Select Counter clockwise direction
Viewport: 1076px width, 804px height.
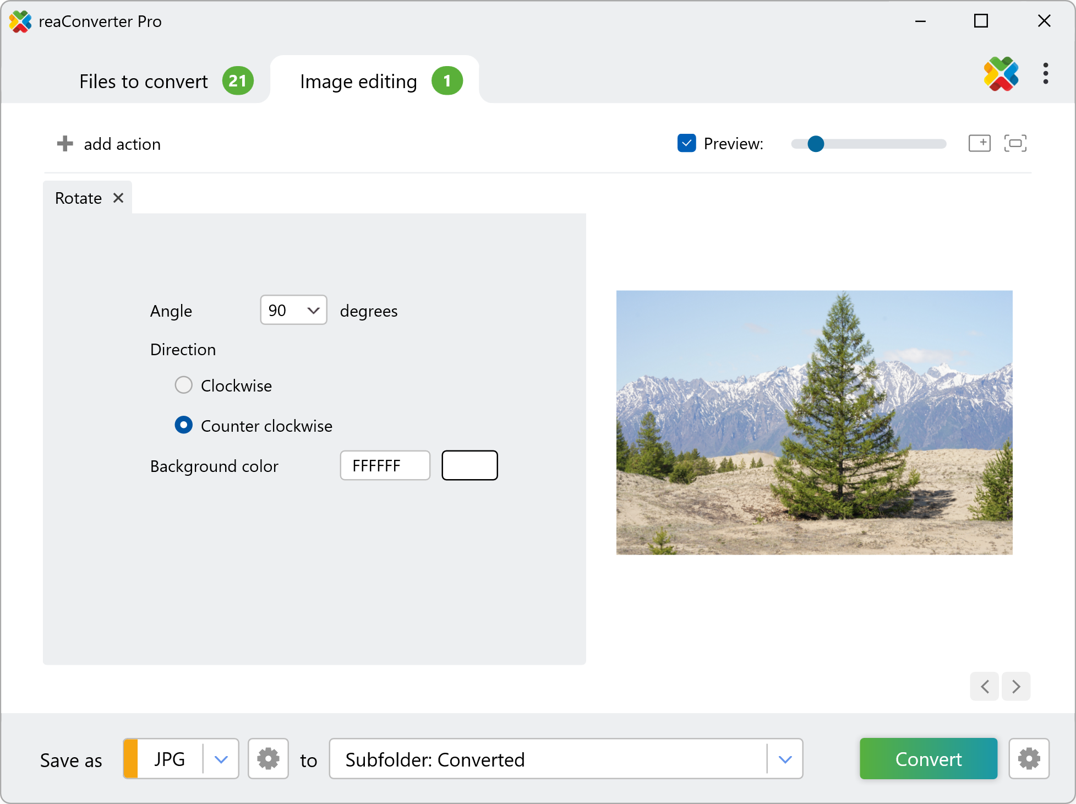(184, 425)
